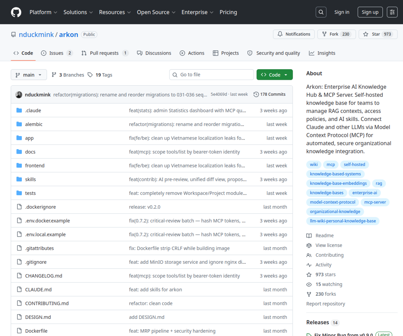Viewport: 403px width, 336px height.
Task: Open the CONTRIBUTING.md file
Action: click(47, 303)
